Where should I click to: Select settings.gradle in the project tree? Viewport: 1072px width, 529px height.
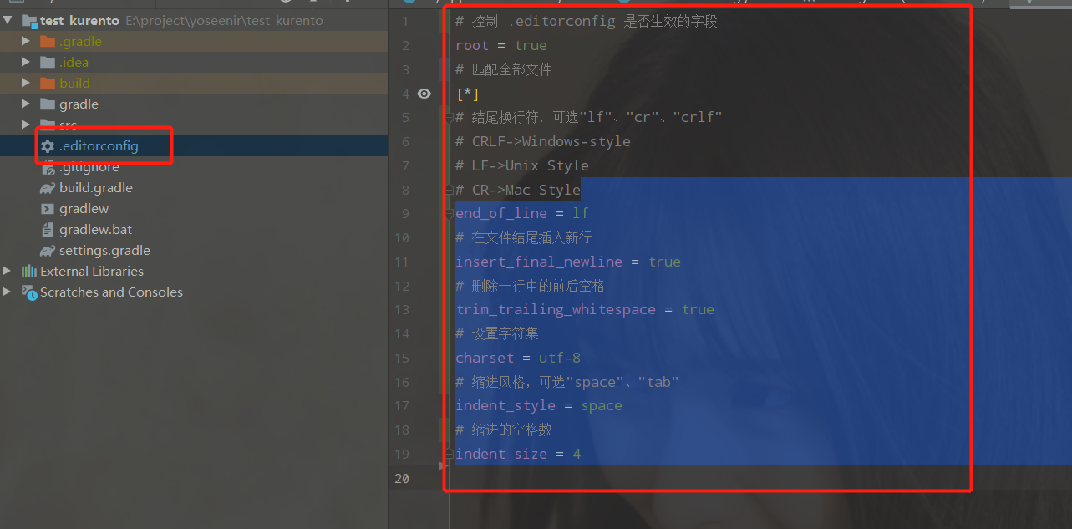point(104,250)
